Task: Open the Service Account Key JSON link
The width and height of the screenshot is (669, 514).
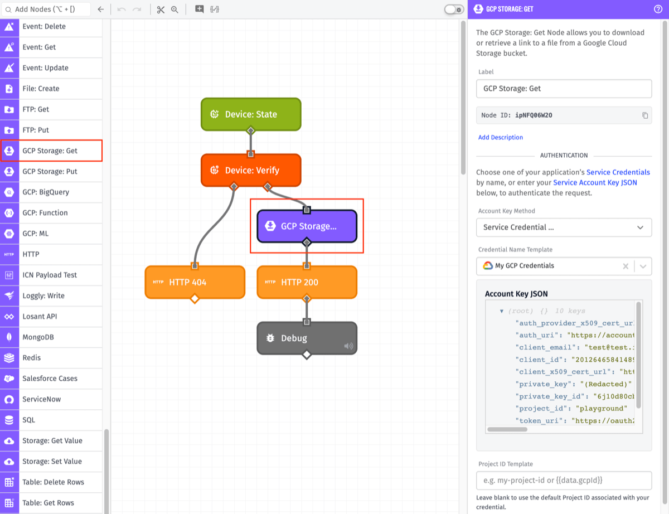Action: (x=595, y=182)
